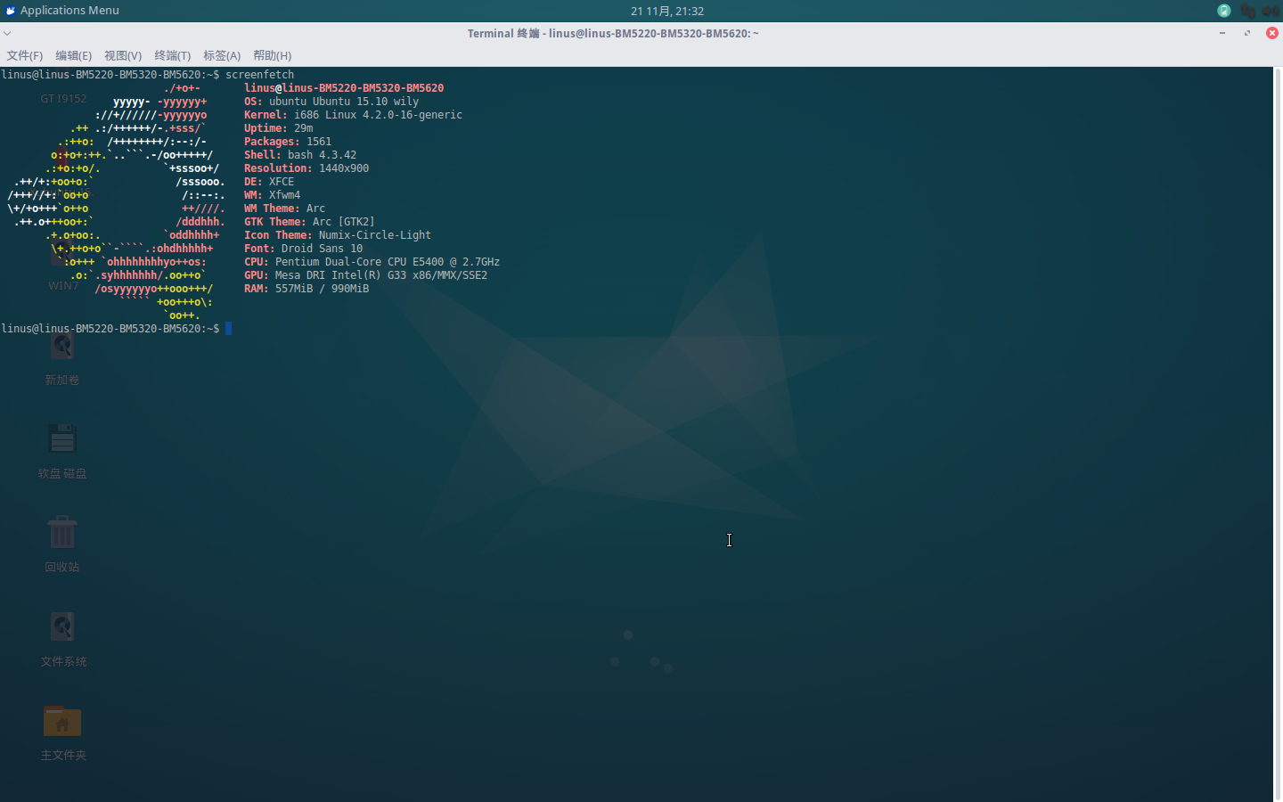Click the red linus@linus-BM5220 header line
The height and width of the screenshot is (802, 1283).
(344, 88)
